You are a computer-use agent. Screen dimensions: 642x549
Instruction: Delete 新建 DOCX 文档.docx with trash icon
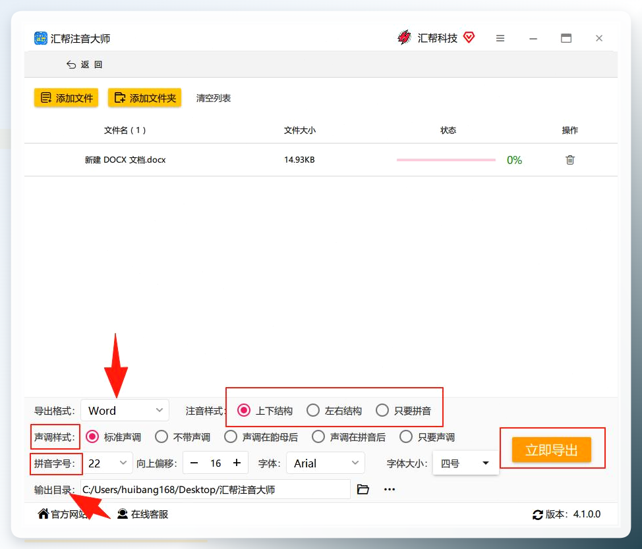coord(569,160)
